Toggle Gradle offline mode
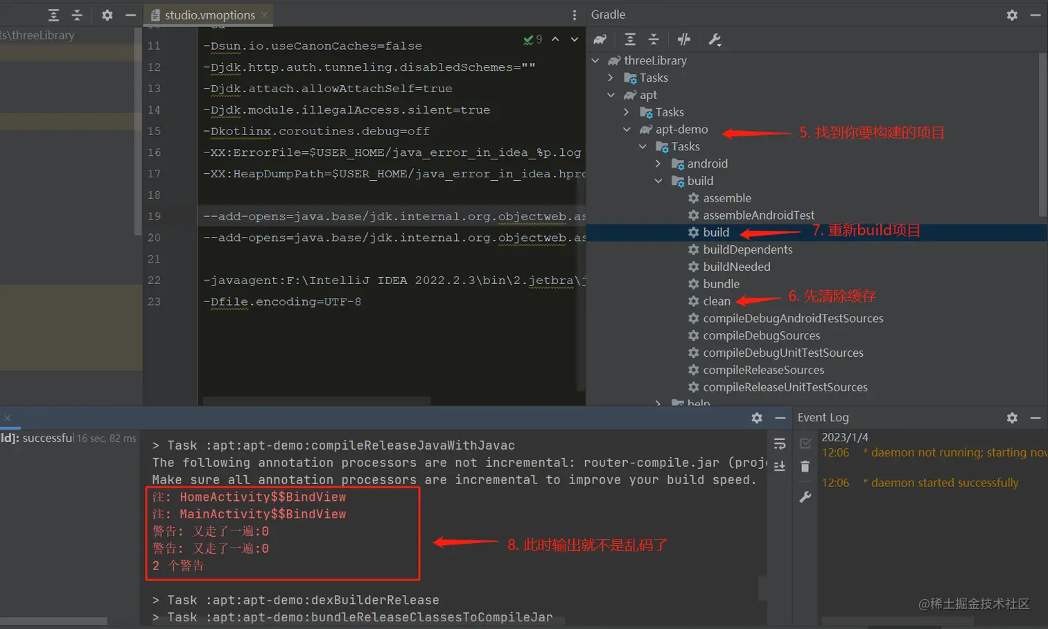 point(684,39)
